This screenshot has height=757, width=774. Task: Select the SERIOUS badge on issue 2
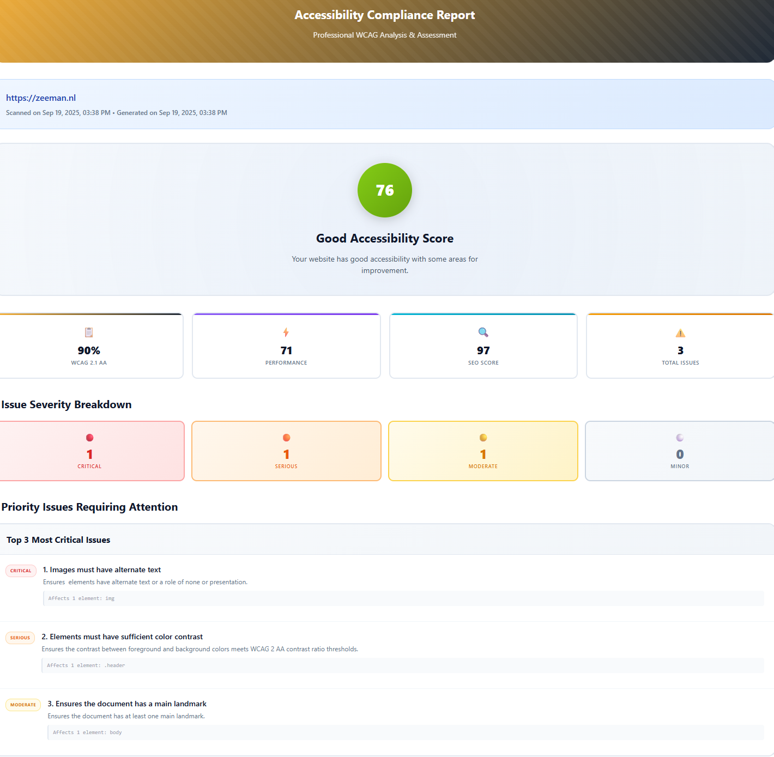pos(20,638)
